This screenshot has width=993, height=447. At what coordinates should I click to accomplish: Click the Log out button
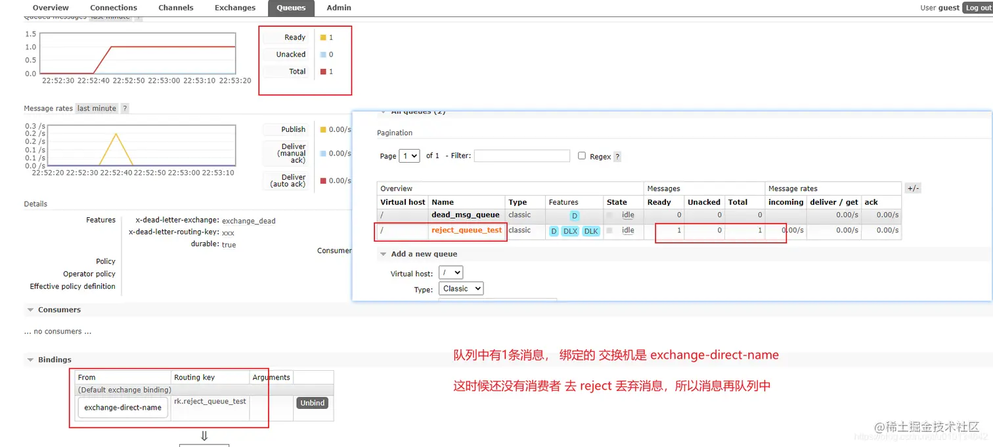click(x=978, y=8)
